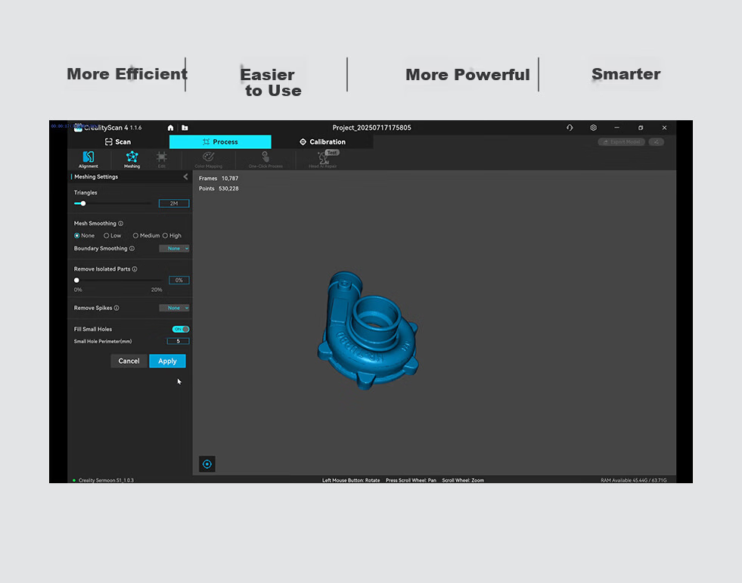The width and height of the screenshot is (742, 583).
Task: Click the Export Model button
Action: click(x=621, y=142)
